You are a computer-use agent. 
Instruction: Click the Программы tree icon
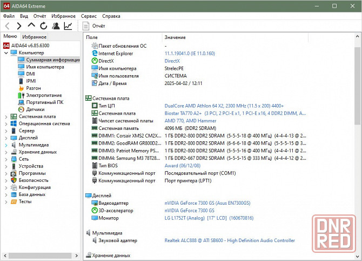pyautogui.click(x=14, y=173)
